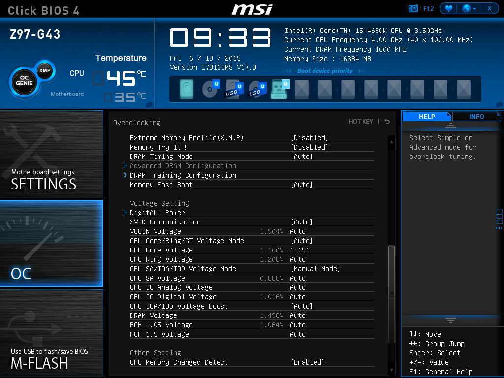Expand Advanced DRAM Configuration submenu
Screen dimensions: 504x378
[x=183, y=165]
